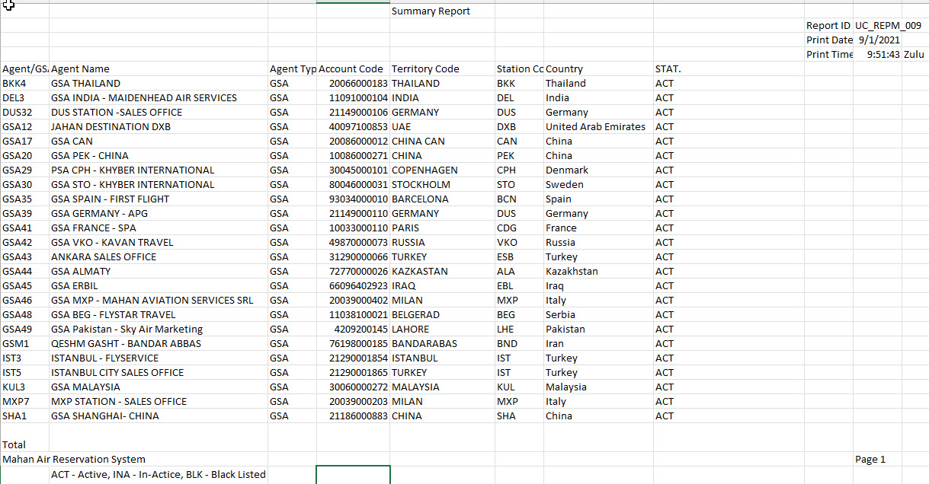Click the Kazakhstan country cell
929x484 pixels.
pyautogui.click(x=572, y=272)
